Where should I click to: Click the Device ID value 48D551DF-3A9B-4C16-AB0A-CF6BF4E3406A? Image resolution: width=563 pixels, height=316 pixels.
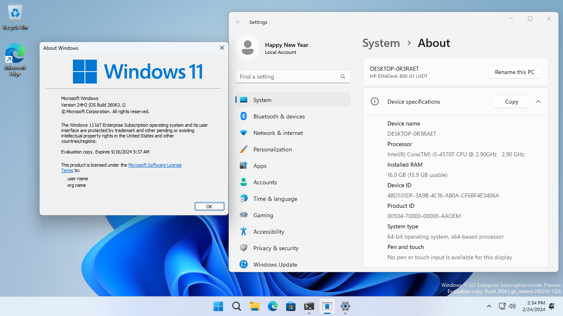443,195
